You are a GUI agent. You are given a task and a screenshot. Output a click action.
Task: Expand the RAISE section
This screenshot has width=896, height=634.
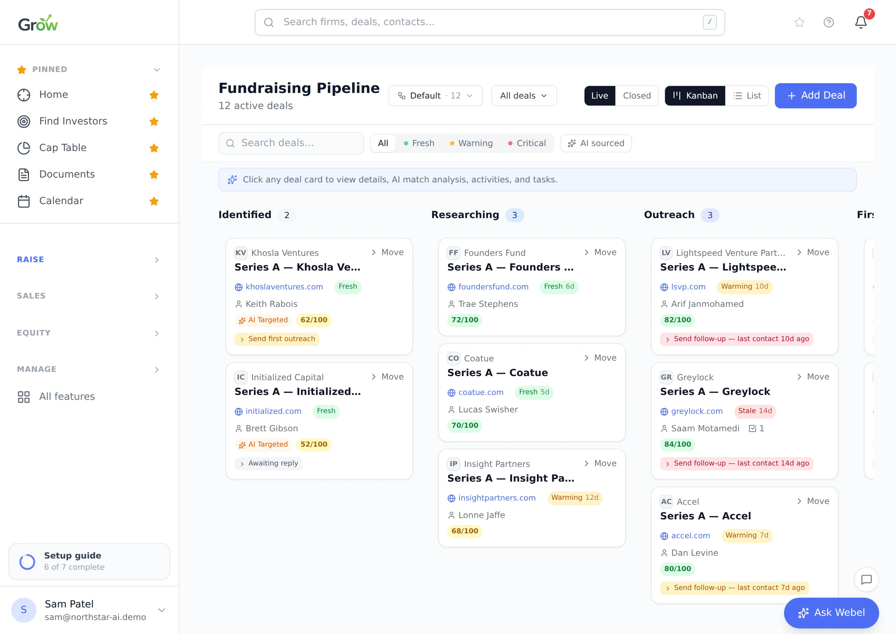[89, 260]
